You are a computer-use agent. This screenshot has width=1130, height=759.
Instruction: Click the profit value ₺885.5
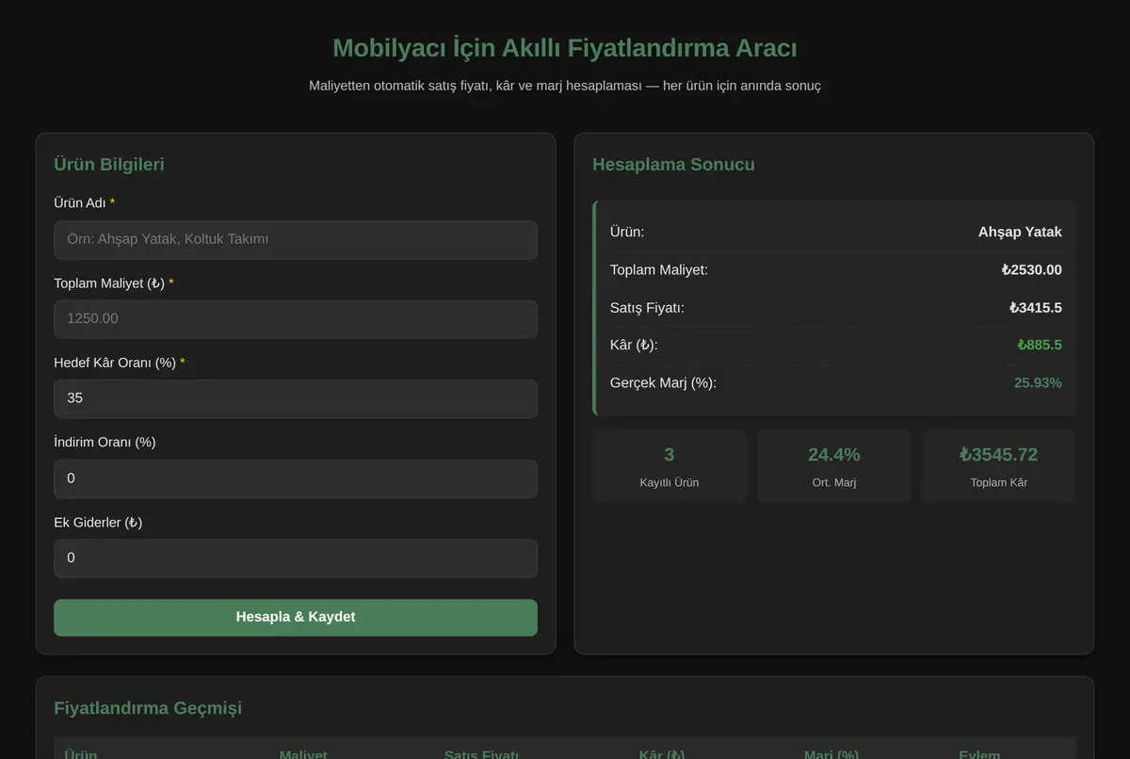click(1040, 346)
